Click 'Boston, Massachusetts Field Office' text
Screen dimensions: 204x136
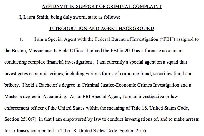point(47,51)
